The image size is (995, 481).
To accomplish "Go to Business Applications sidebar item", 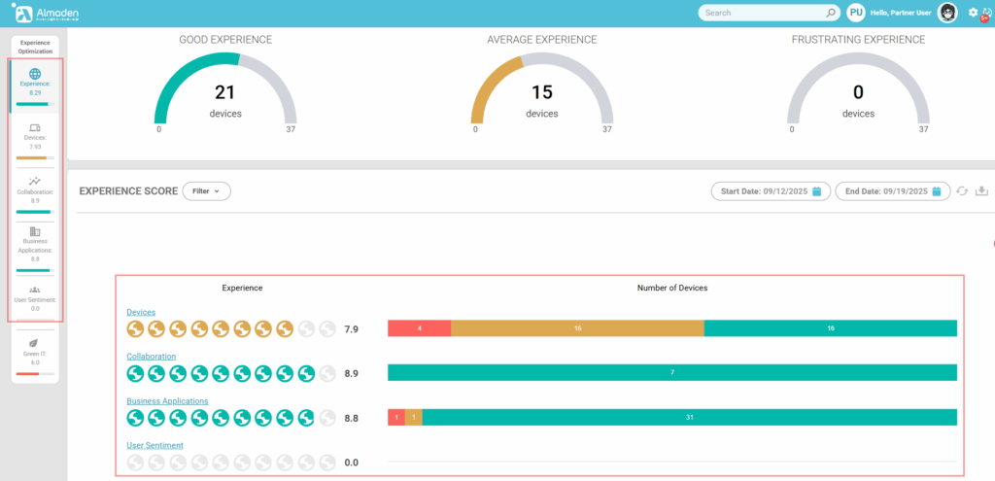I will click(35, 244).
